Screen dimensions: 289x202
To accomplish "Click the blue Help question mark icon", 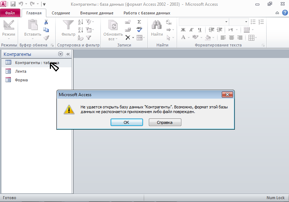I will click(285, 13).
